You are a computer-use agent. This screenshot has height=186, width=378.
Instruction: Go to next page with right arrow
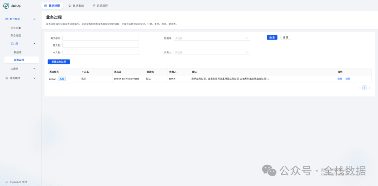click(369, 88)
